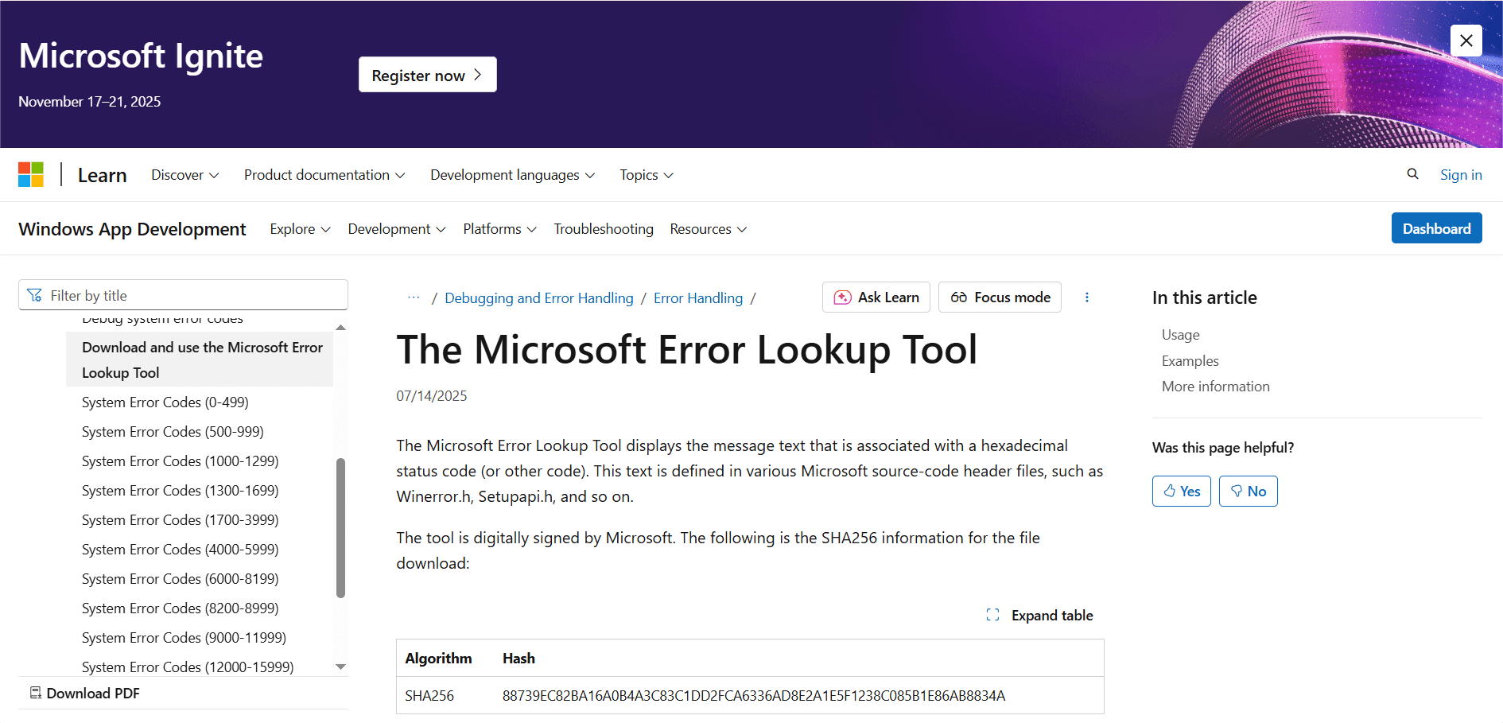Click the Filter by title field
This screenshot has width=1503, height=723.
191,295
